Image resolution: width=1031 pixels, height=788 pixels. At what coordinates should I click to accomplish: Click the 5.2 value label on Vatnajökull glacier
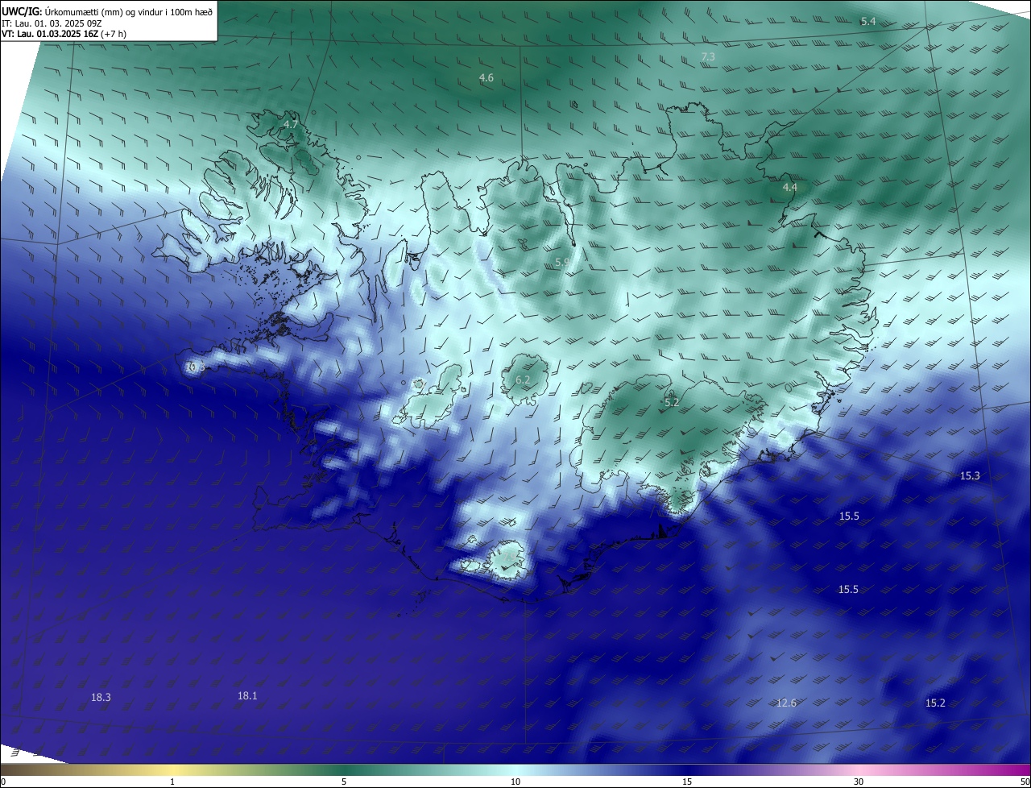[672, 401]
